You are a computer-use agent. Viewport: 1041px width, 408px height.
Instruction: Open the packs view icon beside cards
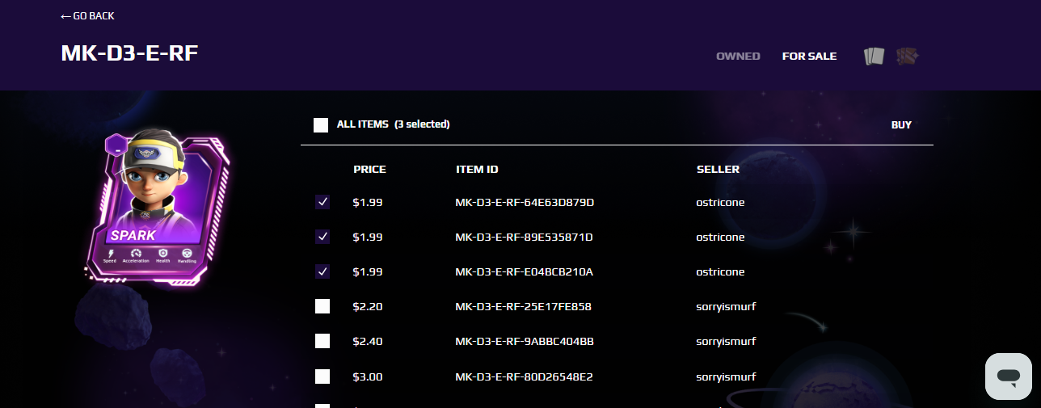tap(908, 57)
